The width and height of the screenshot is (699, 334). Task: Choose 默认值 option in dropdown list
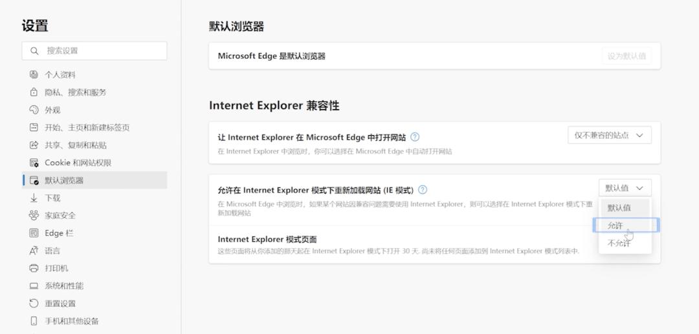click(625, 207)
